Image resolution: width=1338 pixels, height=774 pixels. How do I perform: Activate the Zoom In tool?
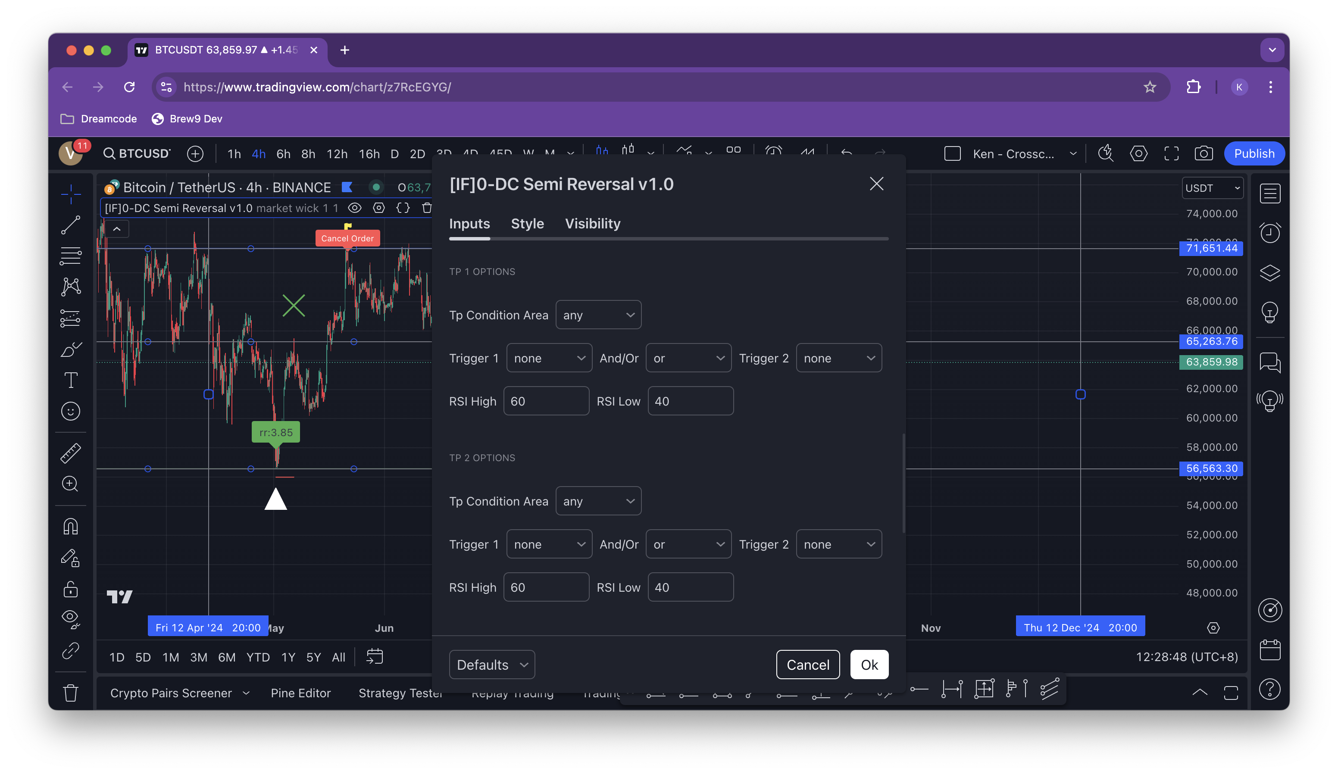coord(71,484)
